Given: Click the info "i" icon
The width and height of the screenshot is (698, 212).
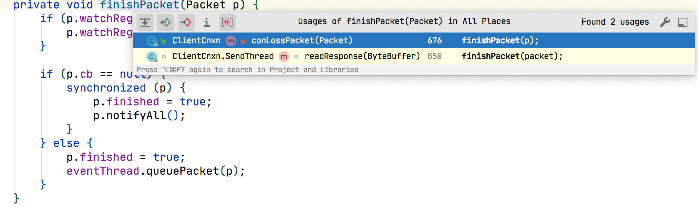Looking at the screenshot, I should coord(207,22).
